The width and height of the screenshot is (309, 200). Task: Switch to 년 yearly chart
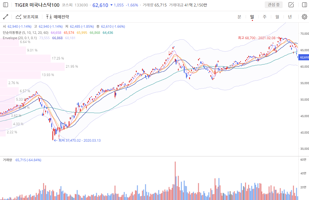click(x=290, y=17)
